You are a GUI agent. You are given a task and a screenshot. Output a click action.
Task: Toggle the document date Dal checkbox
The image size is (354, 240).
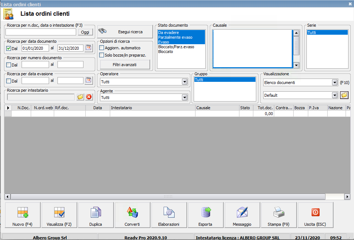[9, 48]
